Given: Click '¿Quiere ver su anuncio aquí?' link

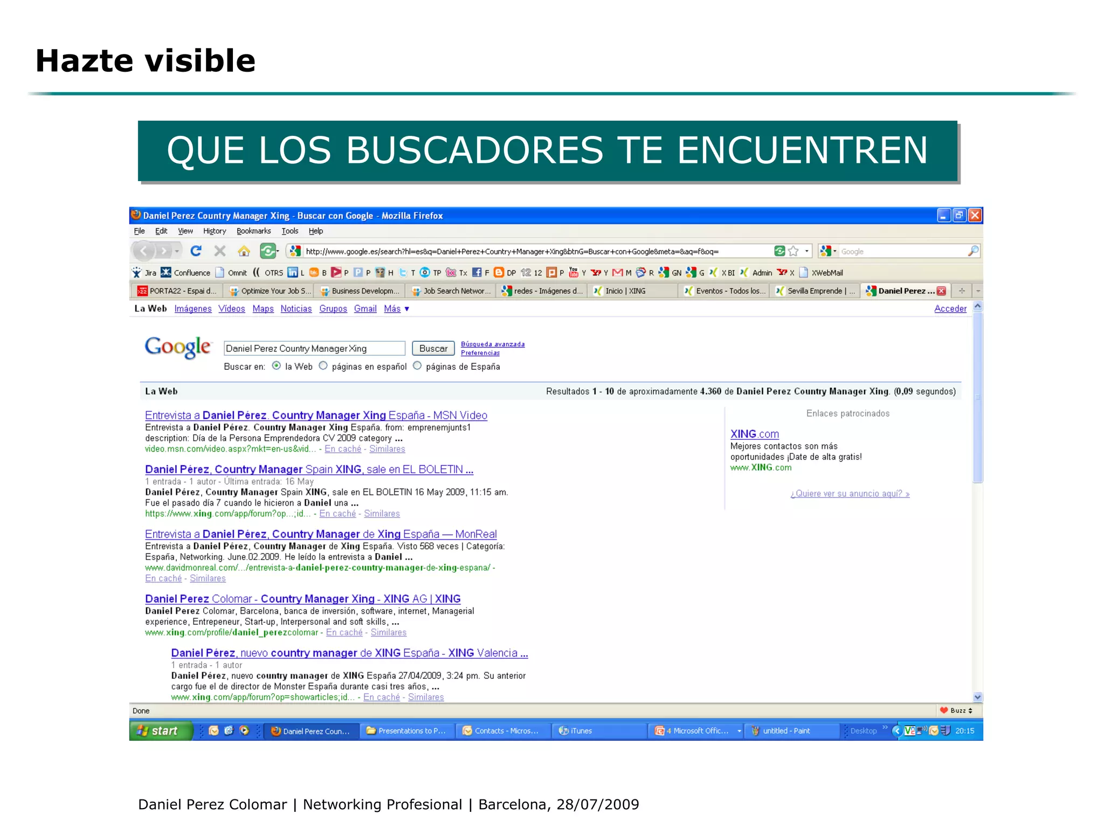Looking at the screenshot, I should pos(850,494).
